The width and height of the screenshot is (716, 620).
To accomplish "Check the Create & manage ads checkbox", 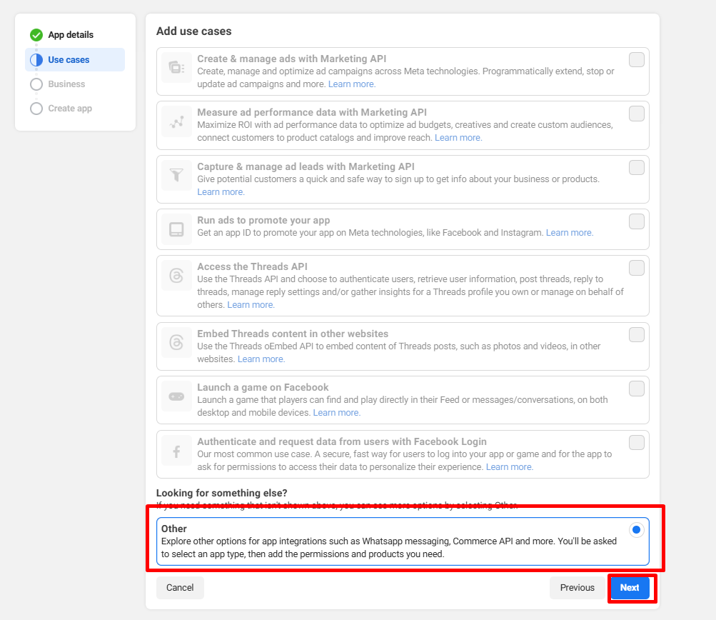I will [636, 60].
